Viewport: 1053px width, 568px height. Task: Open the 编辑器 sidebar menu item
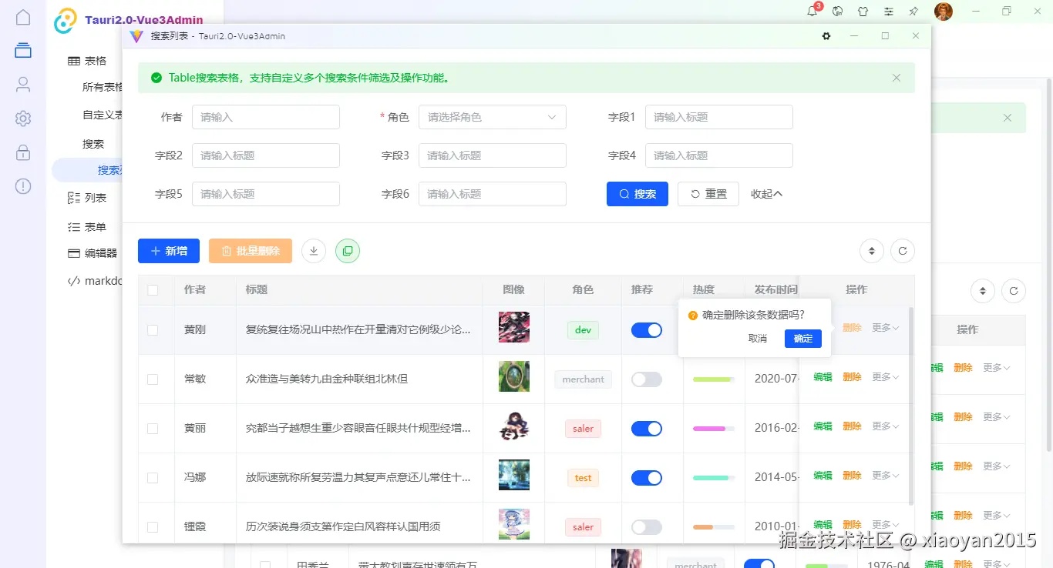(99, 252)
